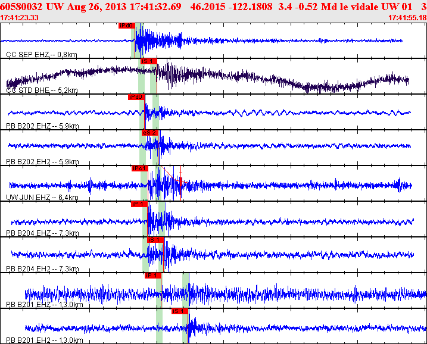Image resolution: width=427 pixels, height=344 pixels.
Task: Click the eS 2 pick flag on PB B202 EH2
Action: (149, 133)
